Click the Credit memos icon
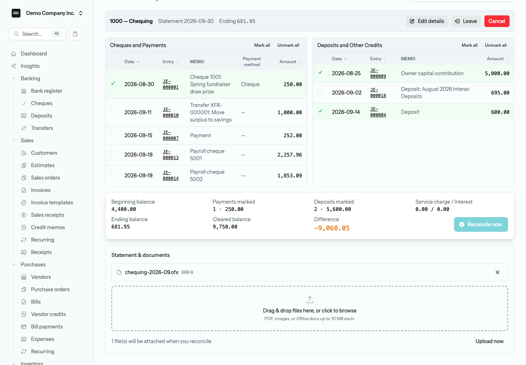This screenshot has height=365, width=526. click(x=24, y=227)
